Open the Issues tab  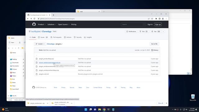pos(43,37)
